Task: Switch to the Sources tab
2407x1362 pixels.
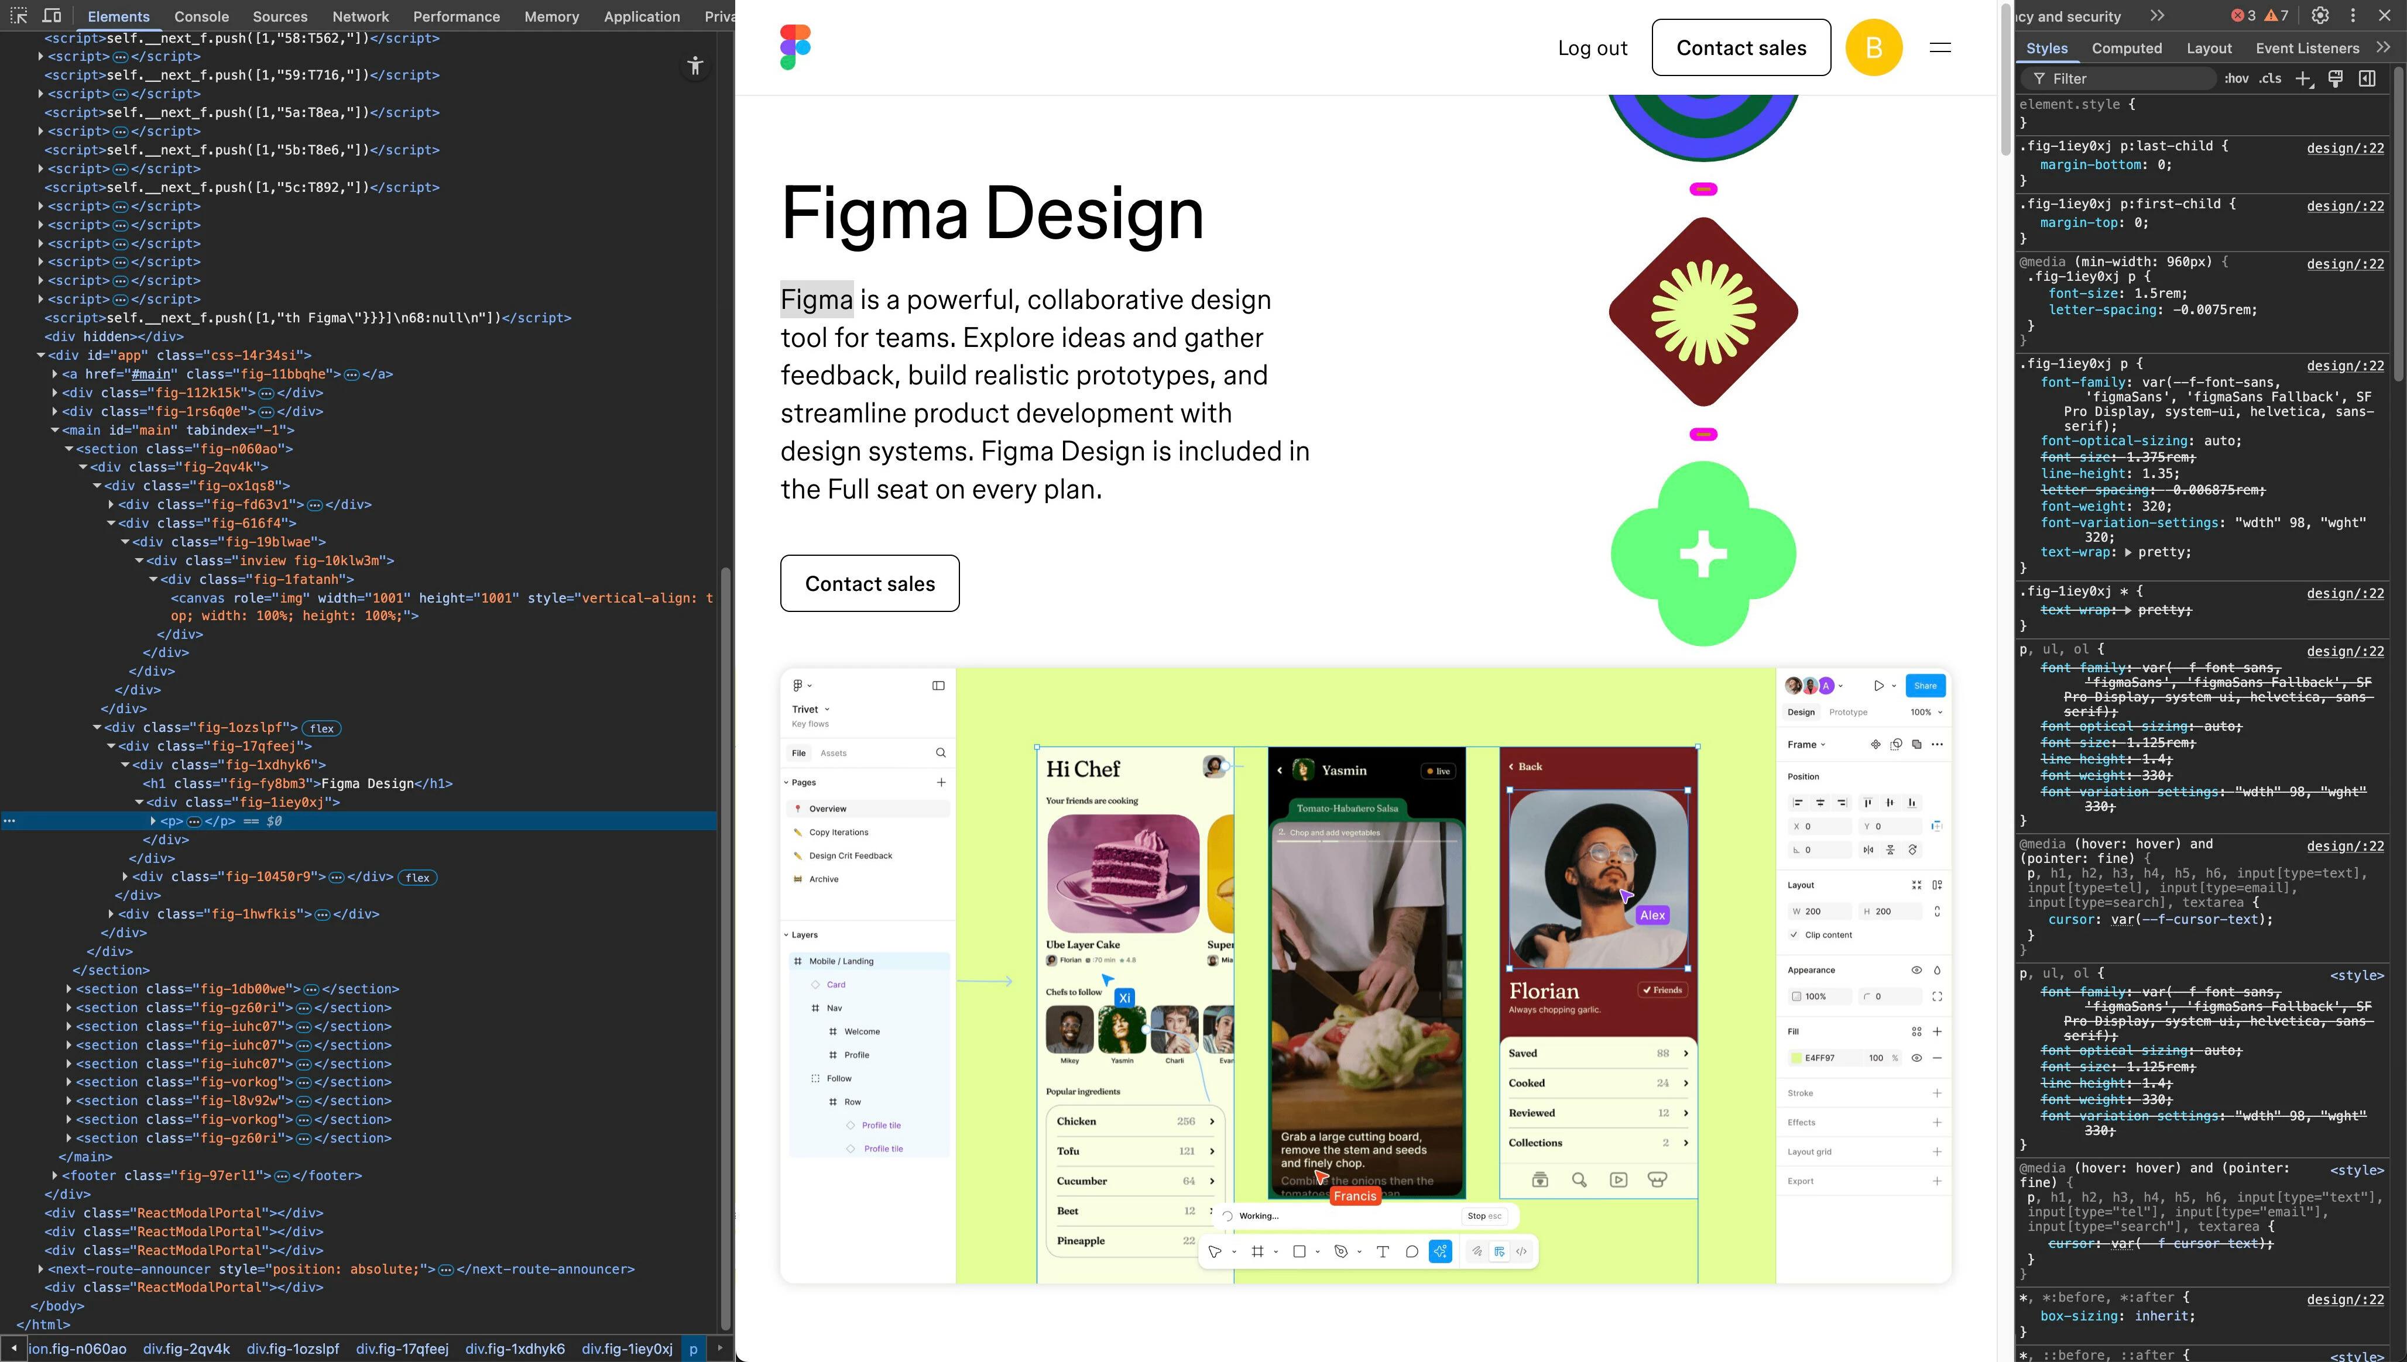Action: pyautogui.click(x=280, y=16)
